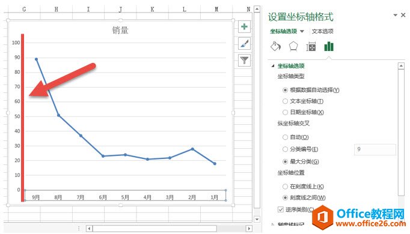
Task: Select 最大分类(G) radio button
Action: coord(286,162)
